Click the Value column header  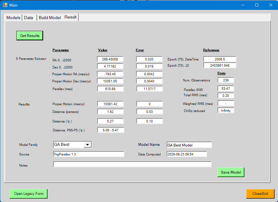click(x=103, y=50)
